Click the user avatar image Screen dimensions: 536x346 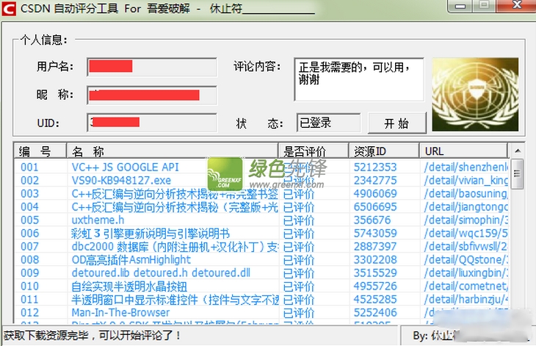475,94
